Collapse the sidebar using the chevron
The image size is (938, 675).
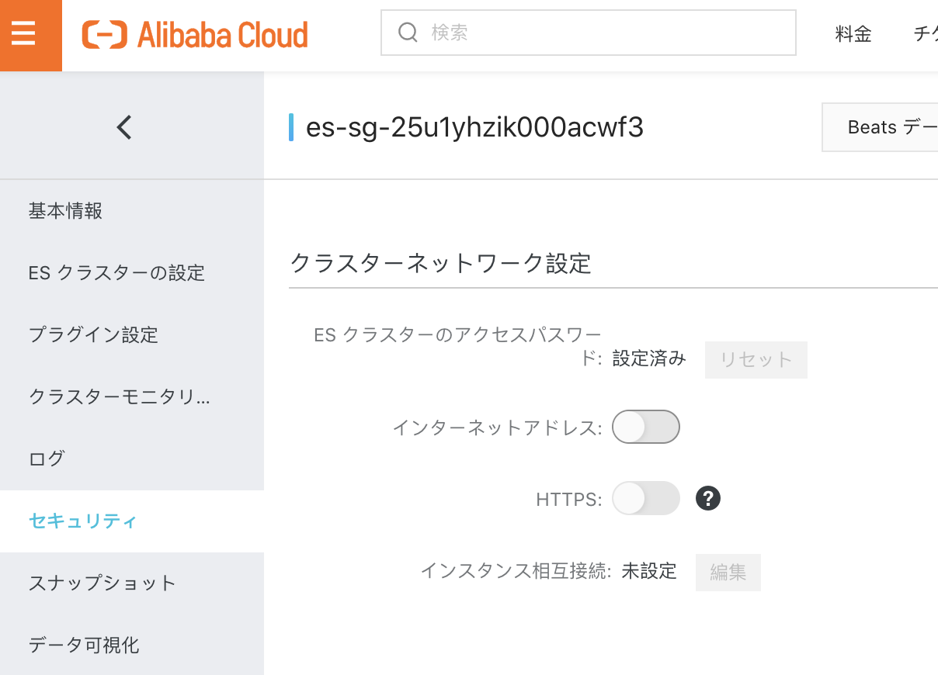point(123,126)
